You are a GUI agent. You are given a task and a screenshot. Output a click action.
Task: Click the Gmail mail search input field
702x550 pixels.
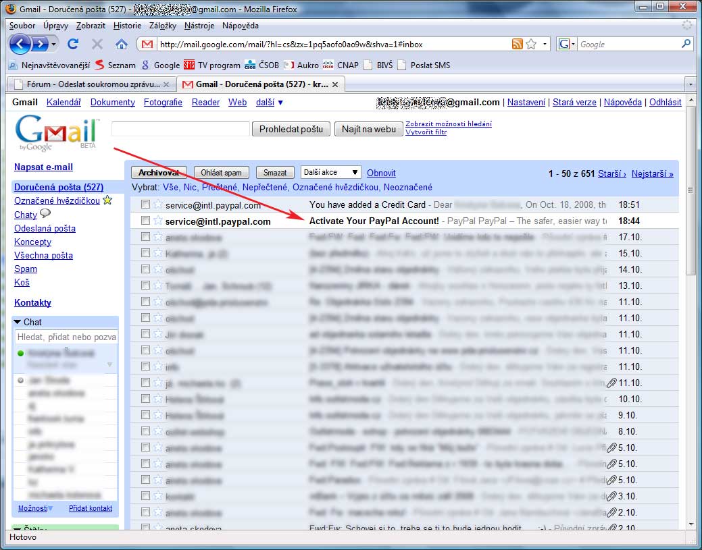(x=180, y=129)
